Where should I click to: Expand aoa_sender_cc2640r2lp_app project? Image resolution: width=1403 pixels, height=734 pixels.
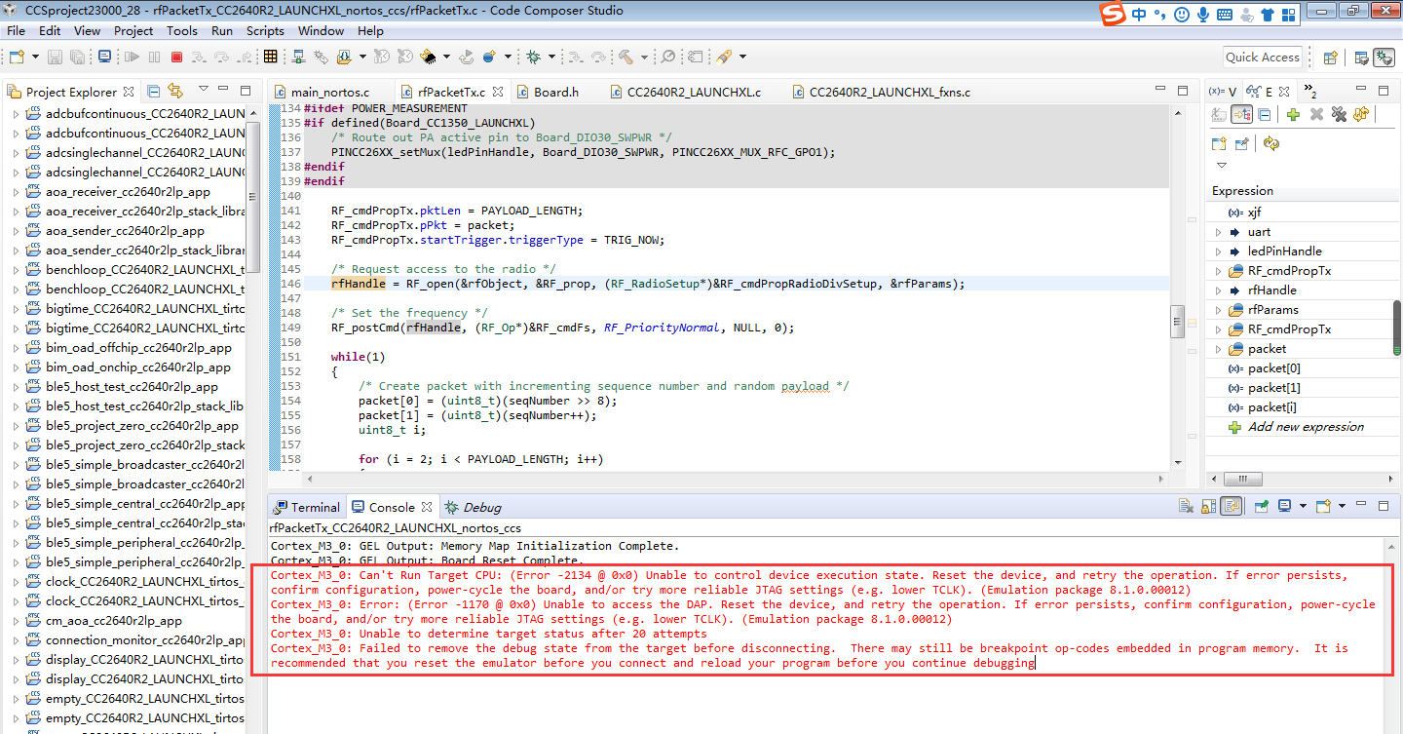click(x=16, y=231)
